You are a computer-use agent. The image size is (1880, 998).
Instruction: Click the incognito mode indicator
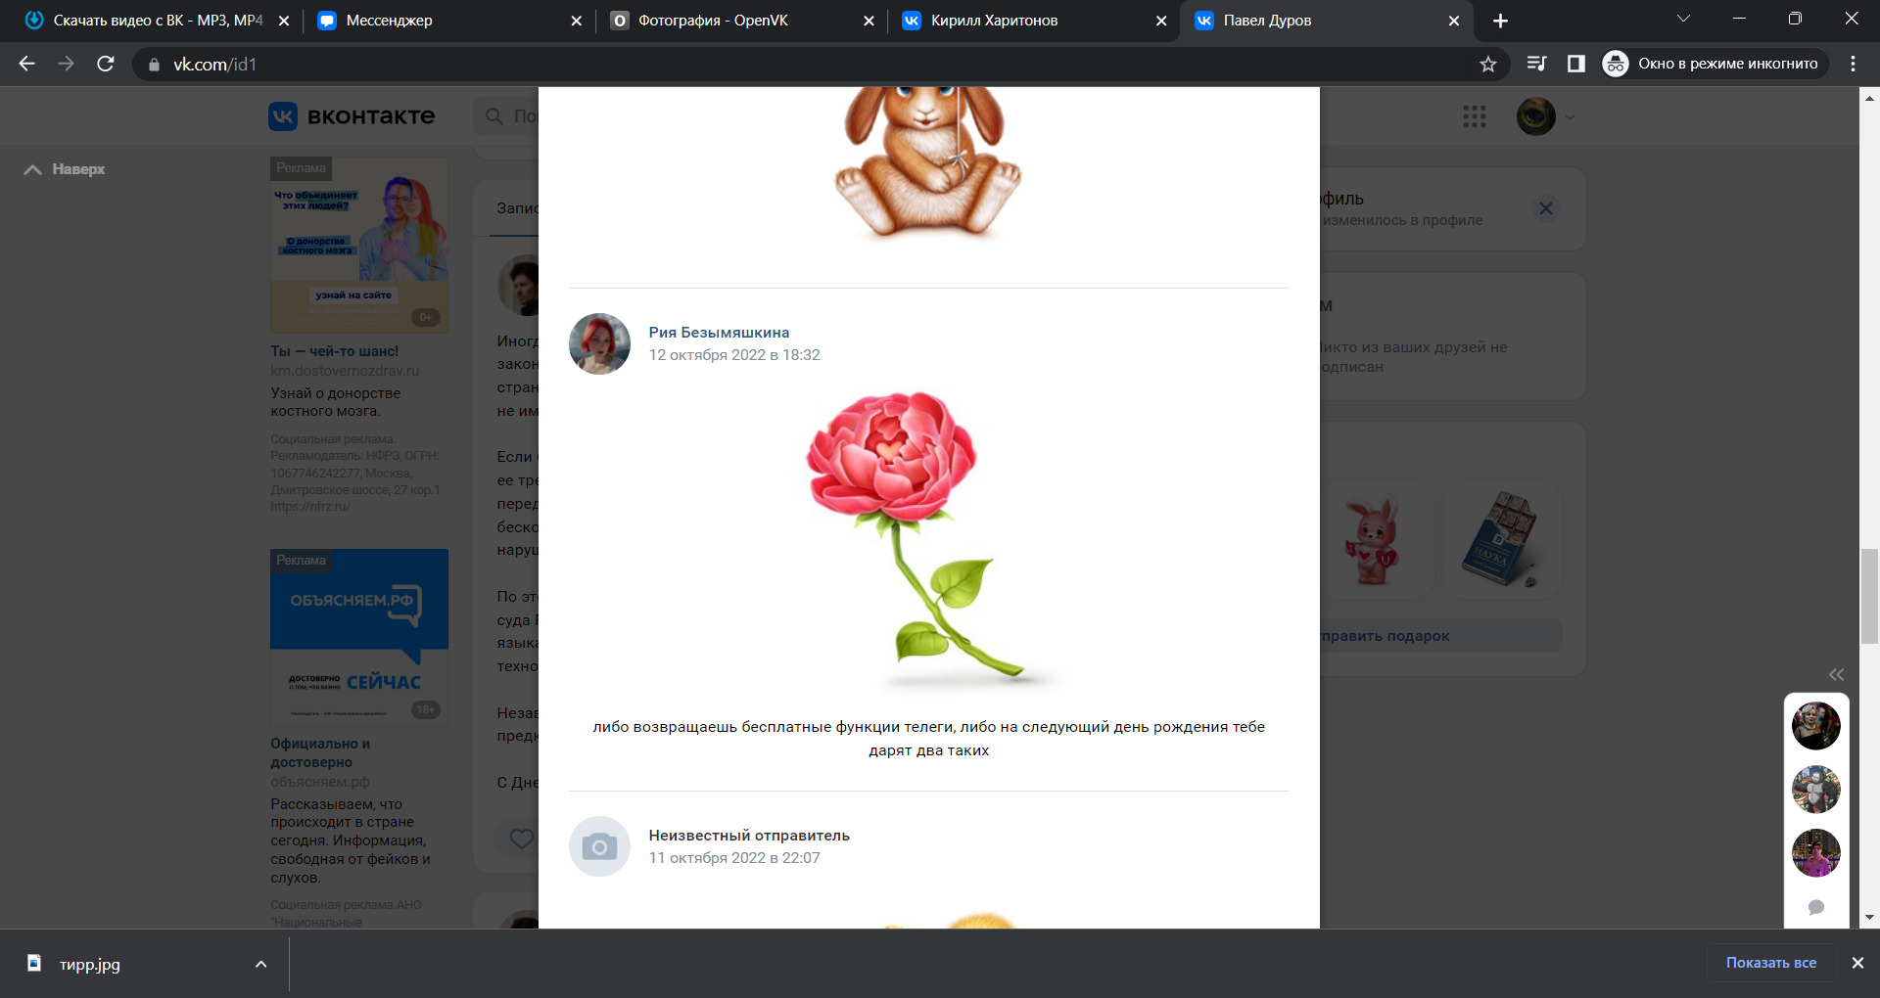[x=1715, y=64]
